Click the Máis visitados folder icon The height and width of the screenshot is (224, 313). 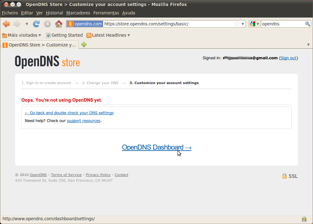tap(5, 35)
